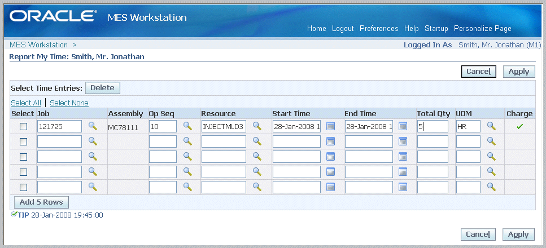
Task: Open Resource lookup in second table row
Action: coord(257,141)
